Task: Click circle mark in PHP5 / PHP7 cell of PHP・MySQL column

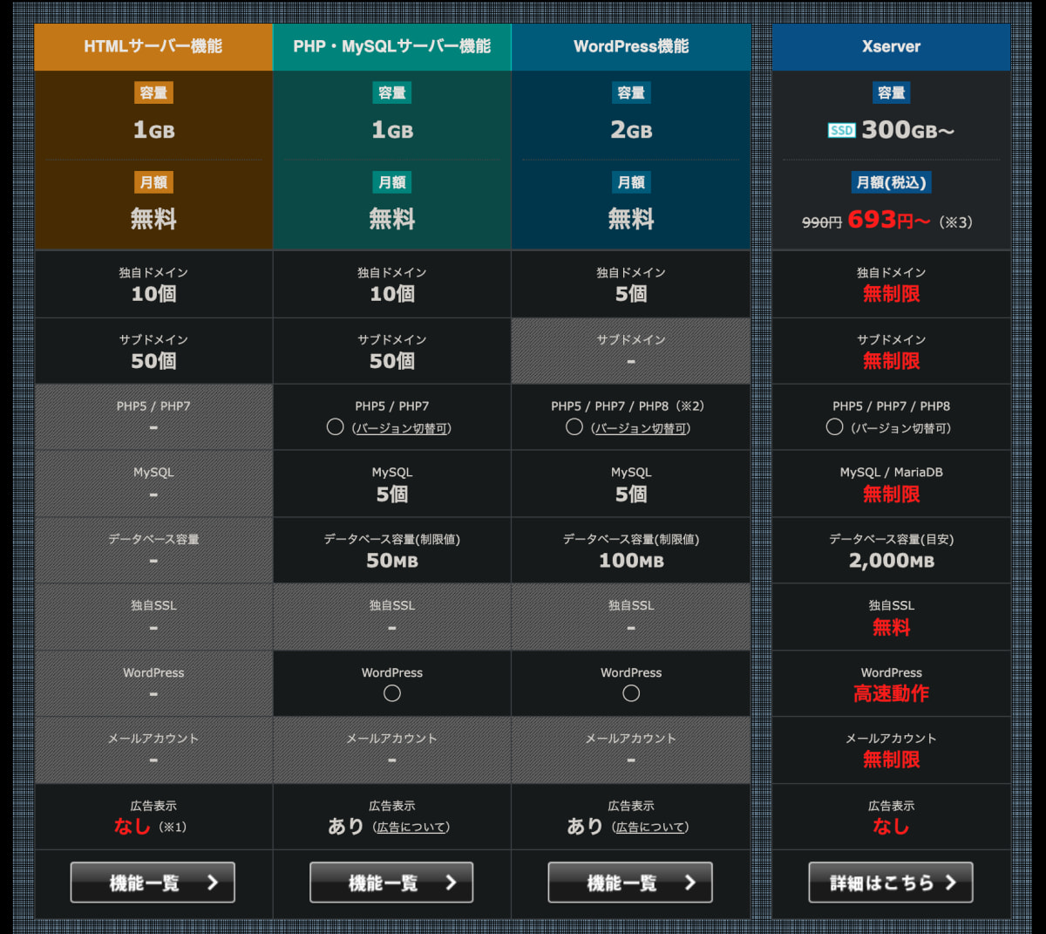Action: tap(335, 427)
